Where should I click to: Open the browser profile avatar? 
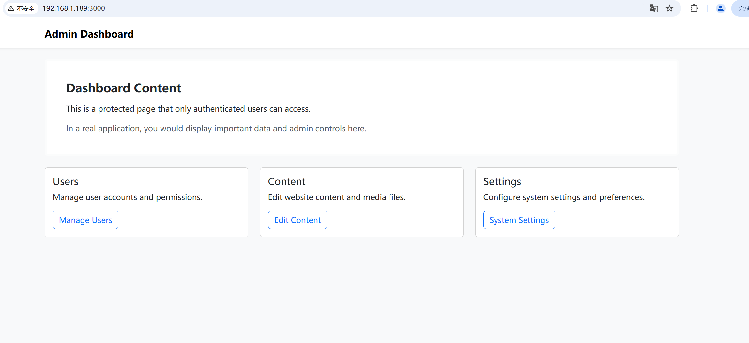click(720, 8)
